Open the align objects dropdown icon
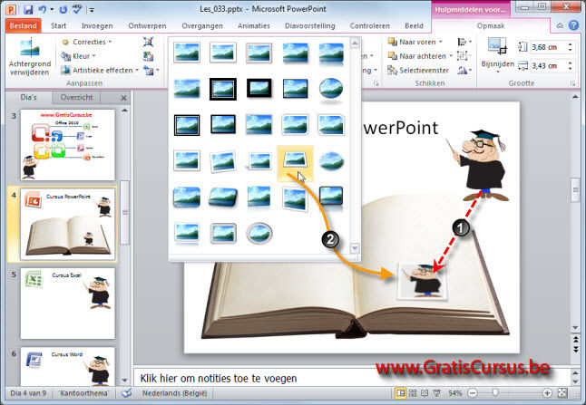The image size is (586, 405). tap(464, 42)
